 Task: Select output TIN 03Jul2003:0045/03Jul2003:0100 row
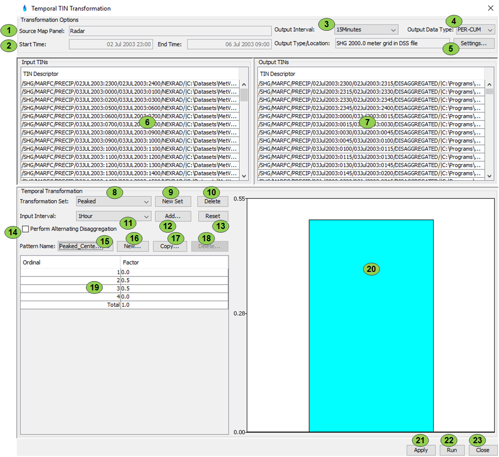coord(371,141)
